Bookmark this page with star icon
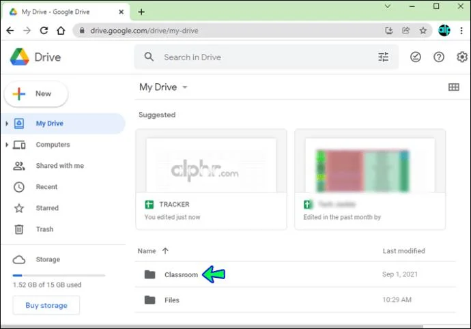Screen dimensions: 471x329 click(423, 30)
